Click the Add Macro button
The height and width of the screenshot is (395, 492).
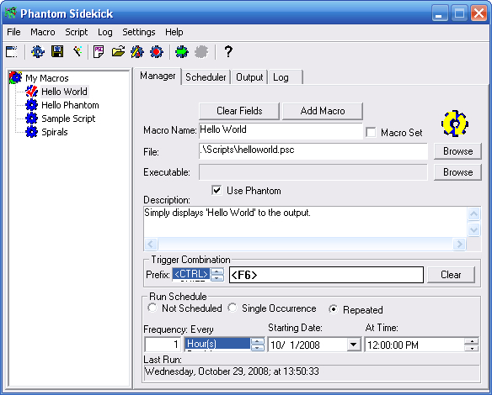tap(323, 111)
